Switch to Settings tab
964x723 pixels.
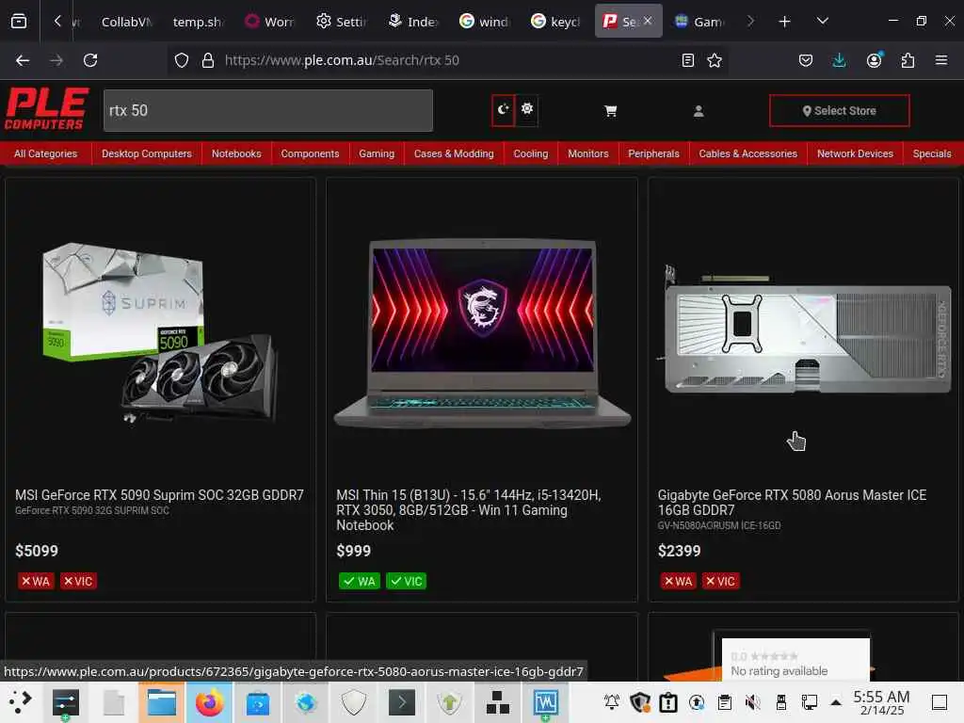coord(341,22)
